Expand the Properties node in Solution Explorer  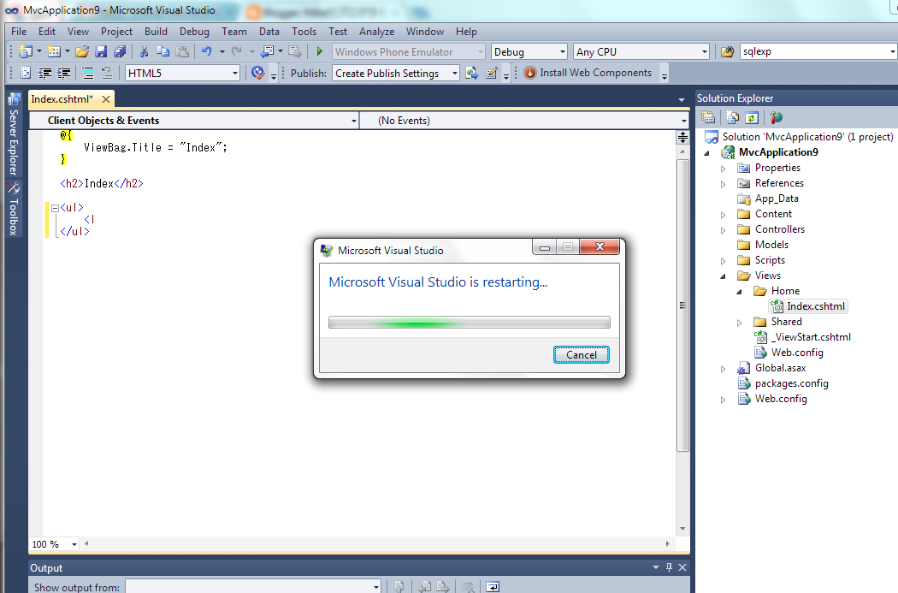pyautogui.click(x=723, y=169)
